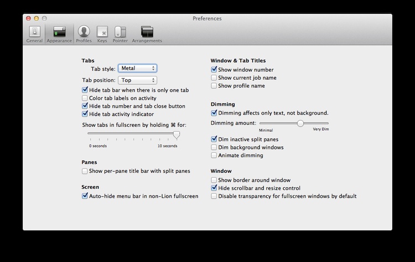This screenshot has height=262, width=415.
Task: Expand the Tab style dropdown
Action: point(137,69)
